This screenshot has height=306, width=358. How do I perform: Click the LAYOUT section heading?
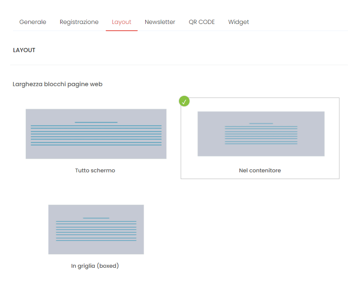[24, 50]
